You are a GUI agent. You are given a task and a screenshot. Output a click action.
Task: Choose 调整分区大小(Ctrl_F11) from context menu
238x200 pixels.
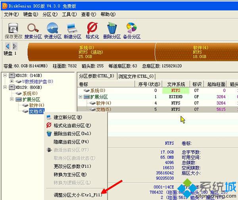[x=78, y=195]
